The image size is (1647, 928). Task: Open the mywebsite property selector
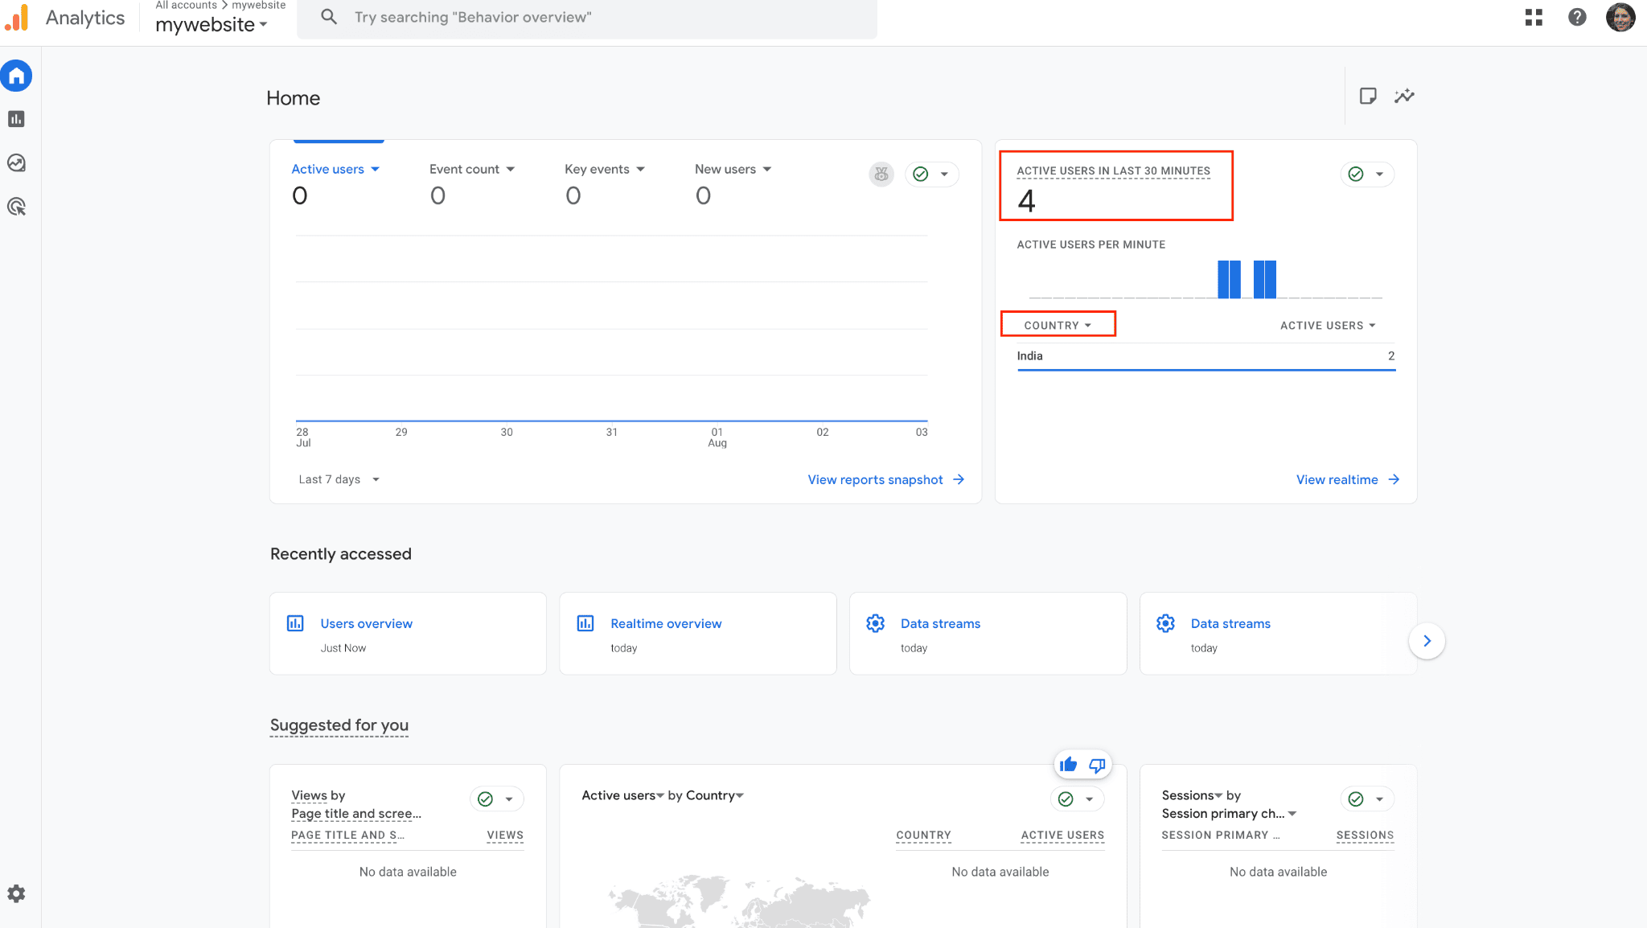pyautogui.click(x=211, y=25)
